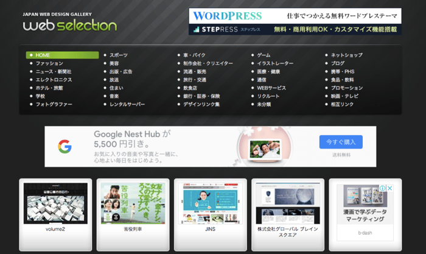426x254 pixels.
Task: Open the エレクトロニクス category
Action: pyautogui.click(x=54, y=80)
